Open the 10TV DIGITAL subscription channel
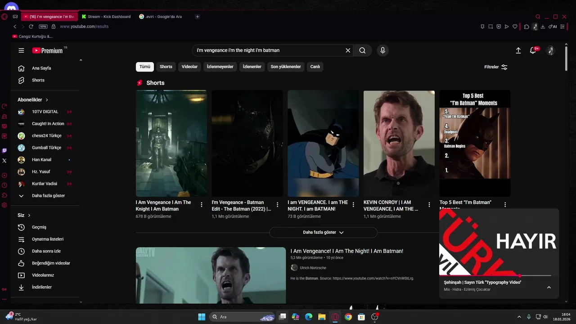Image resolution: width=576 pixels, height=324 pixels. (x=45, y=112)
